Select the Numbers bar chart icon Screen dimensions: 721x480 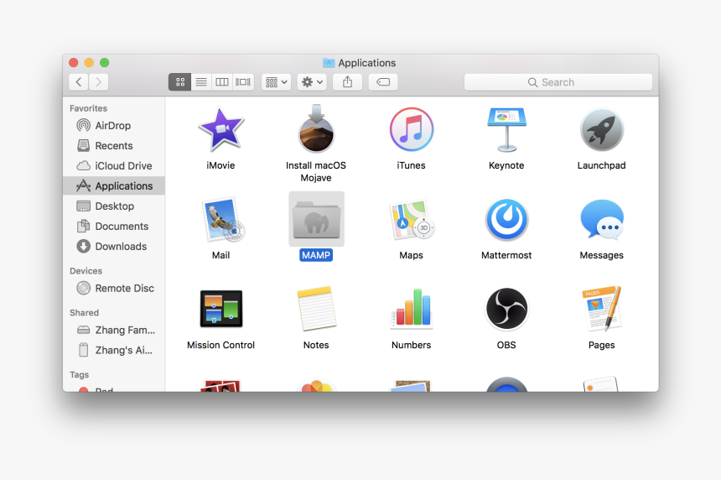[x=412, y=309]
